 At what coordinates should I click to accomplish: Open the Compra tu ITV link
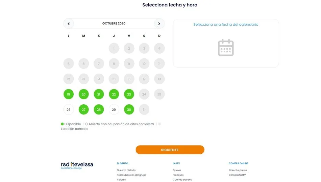click(x=237, y=175)
